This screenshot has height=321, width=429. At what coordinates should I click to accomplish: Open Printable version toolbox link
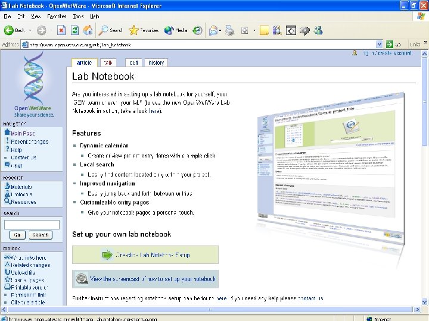(29, 287)
